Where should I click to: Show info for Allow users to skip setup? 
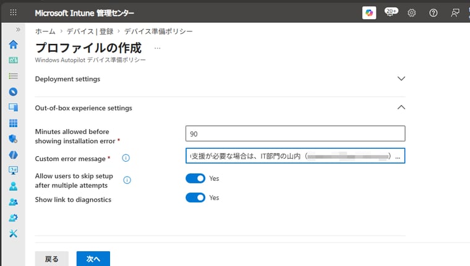[127, 180]
